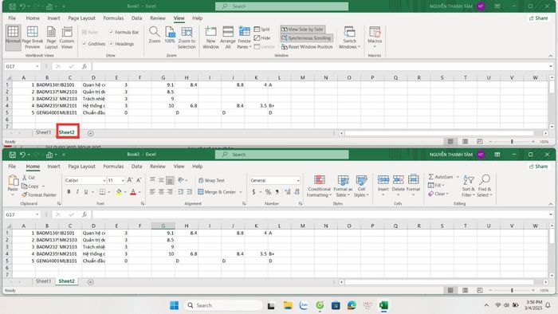Viewport: 558px width, 314px height.
Task: Click Share button in top window
Action: [538, 18]
